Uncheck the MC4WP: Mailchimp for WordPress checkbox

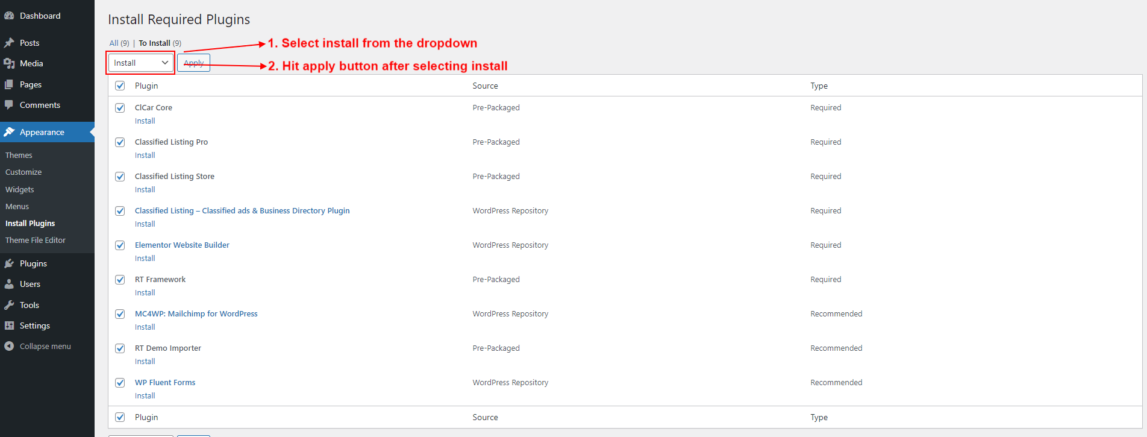[x=120, y=314]
